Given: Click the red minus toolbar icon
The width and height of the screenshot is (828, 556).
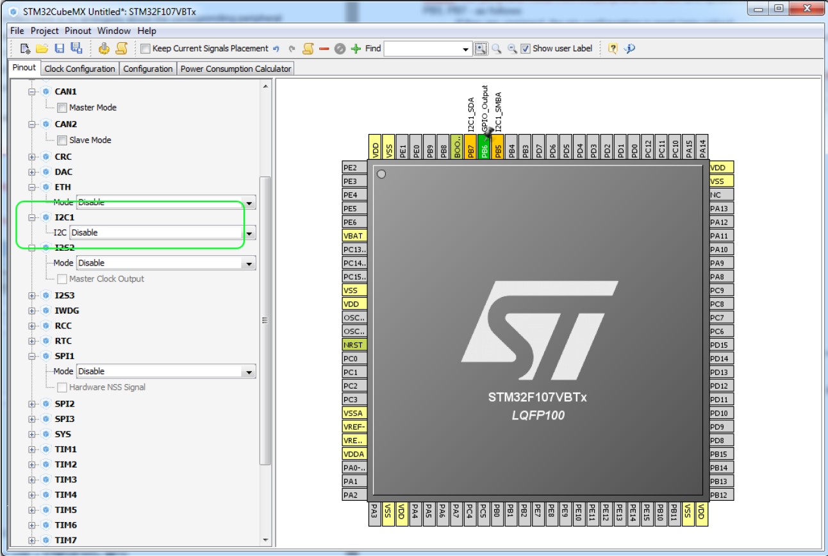Looking at the screenshot, I should click(x=324, y=49).
